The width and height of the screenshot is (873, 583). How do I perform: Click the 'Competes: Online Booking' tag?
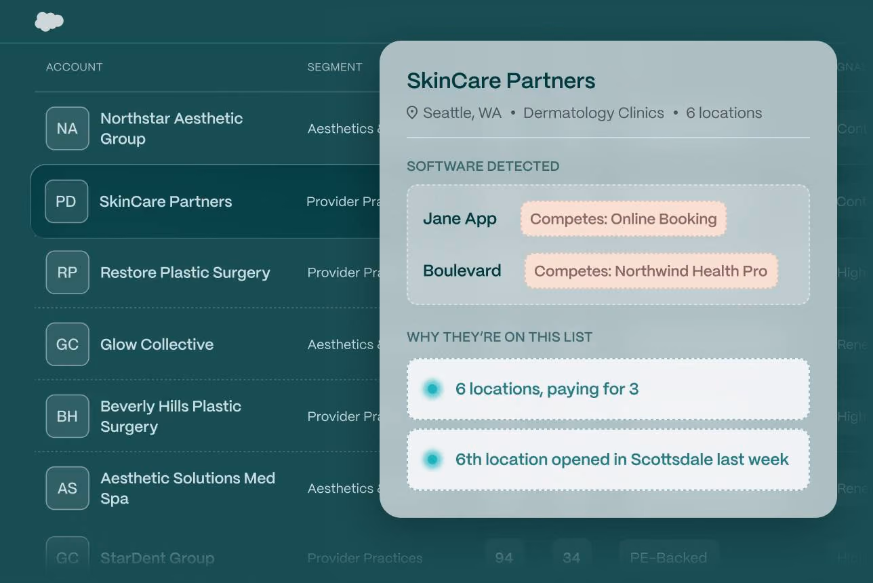(624, 219)
